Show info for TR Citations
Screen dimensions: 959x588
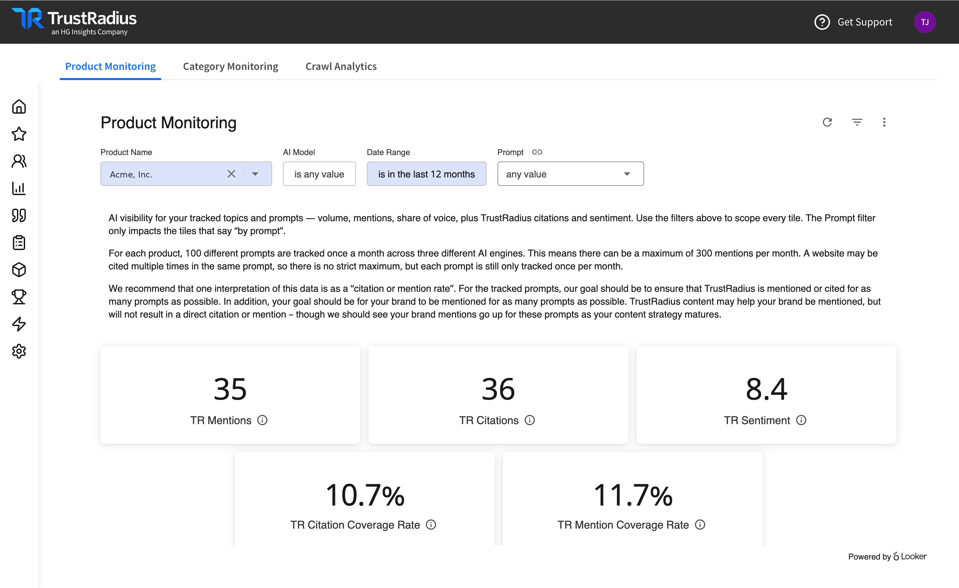(530, 420)
